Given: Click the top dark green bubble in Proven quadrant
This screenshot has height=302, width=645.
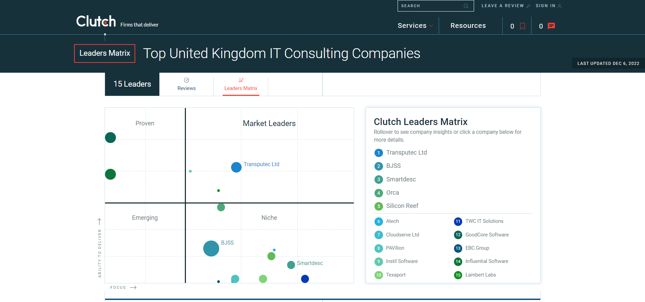Looking at the screenshot, I should 110,138.
